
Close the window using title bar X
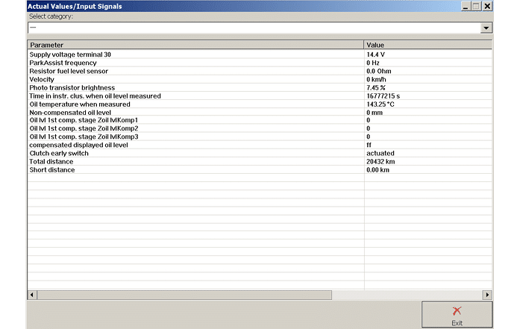pyautogui.click(x=487, y=5)
